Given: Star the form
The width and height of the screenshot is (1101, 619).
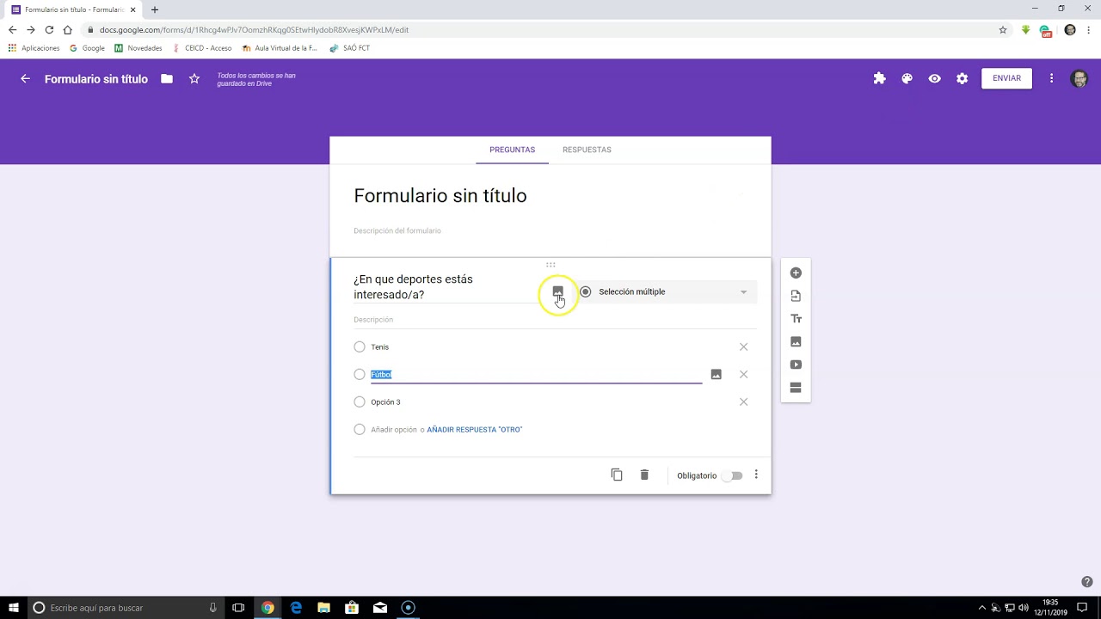Looking at the screenshot, I should (194, 78).
